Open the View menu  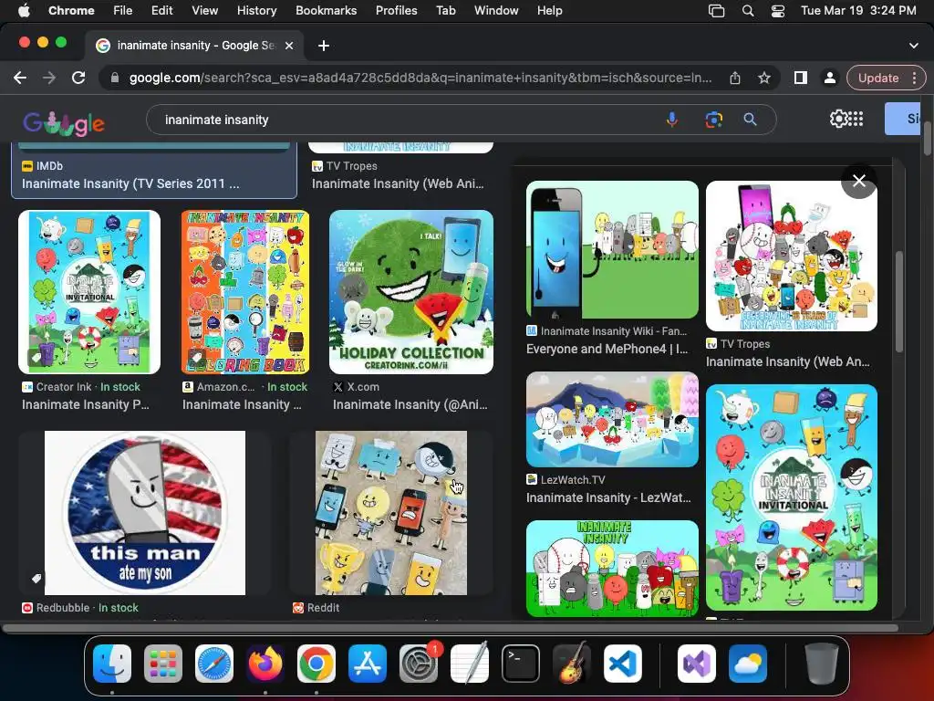pyautogui.click(x=205, y=10)
